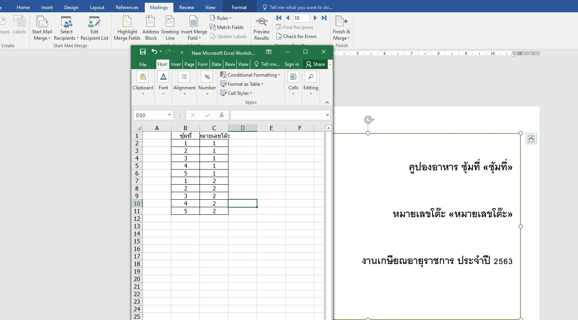Expand the Excel Name Box dropdown
Viewport: 578px width, 320px height.
click(x=170, y=115)
